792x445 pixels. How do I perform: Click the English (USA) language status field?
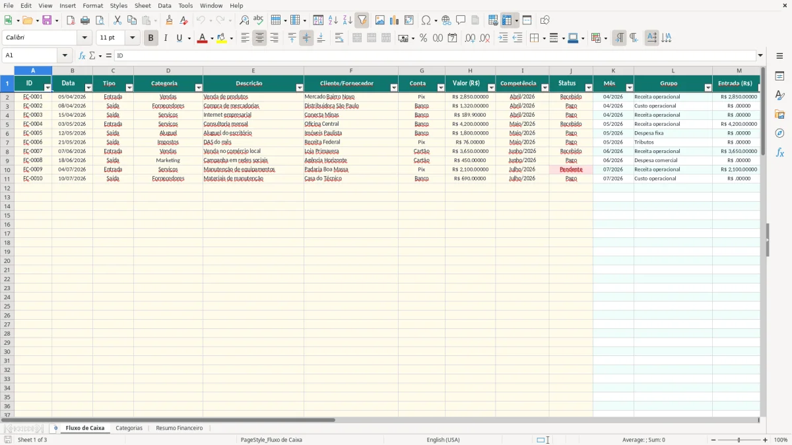444,440
